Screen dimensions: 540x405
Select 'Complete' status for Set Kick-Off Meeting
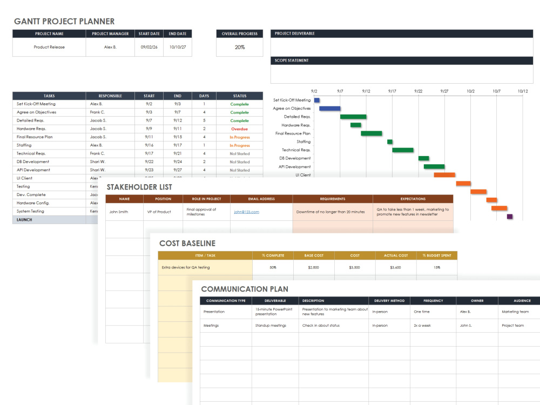240,104
